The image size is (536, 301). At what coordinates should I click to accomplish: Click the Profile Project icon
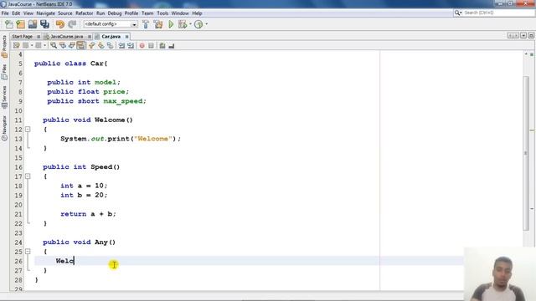click(198, 24)
